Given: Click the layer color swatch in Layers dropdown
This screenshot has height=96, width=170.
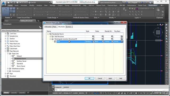Looking at the screenshot, I should (x=137, y=9).
